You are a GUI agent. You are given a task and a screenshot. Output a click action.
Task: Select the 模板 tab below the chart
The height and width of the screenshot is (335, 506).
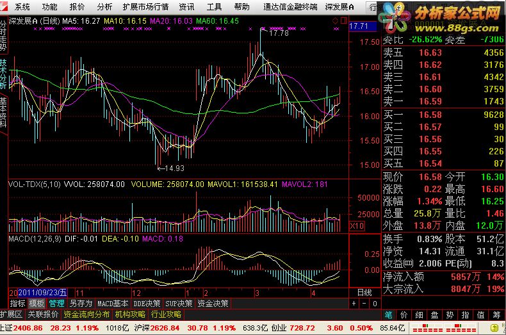pos(37,304)
